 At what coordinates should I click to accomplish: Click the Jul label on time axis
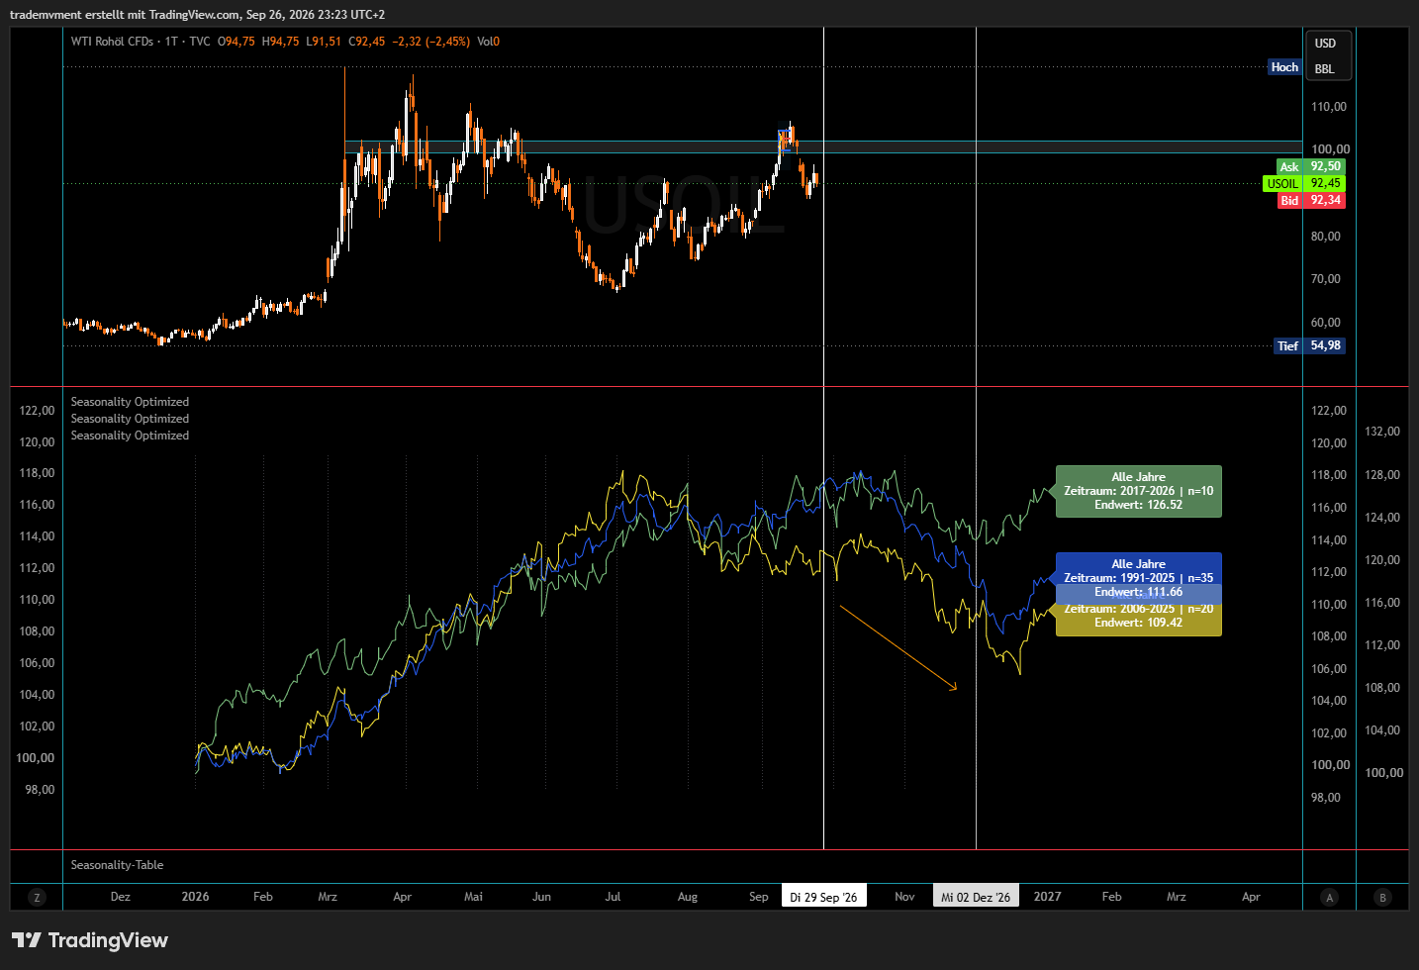(x=613, y=897)
